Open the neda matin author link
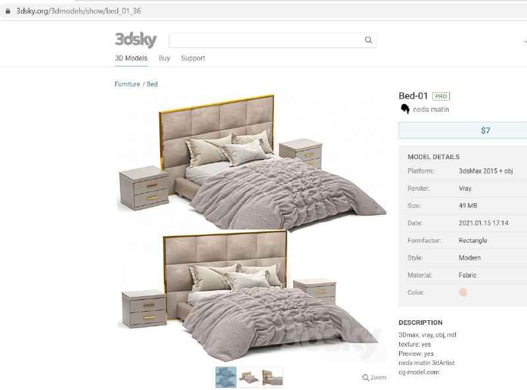 coord(431,109)
